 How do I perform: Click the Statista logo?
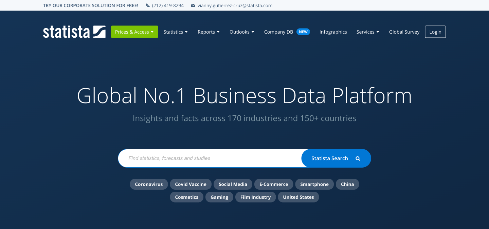[74, 32]
